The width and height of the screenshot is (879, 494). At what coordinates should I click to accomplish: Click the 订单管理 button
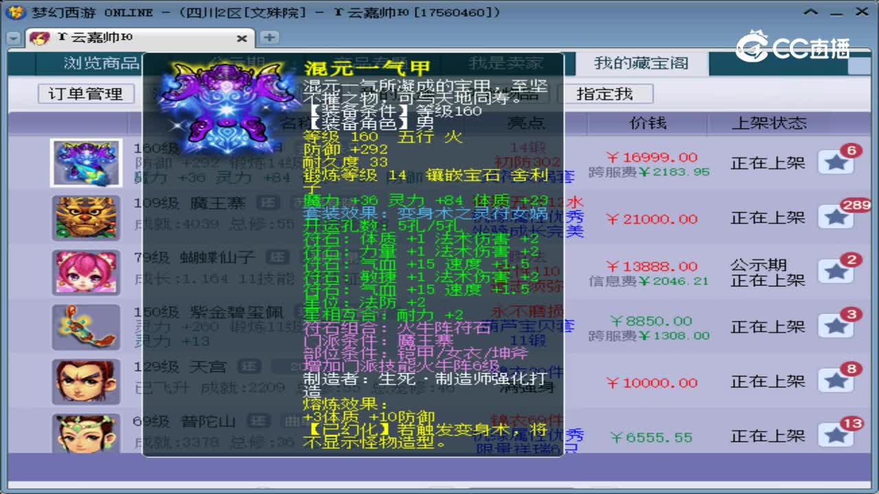click(85, 94)
